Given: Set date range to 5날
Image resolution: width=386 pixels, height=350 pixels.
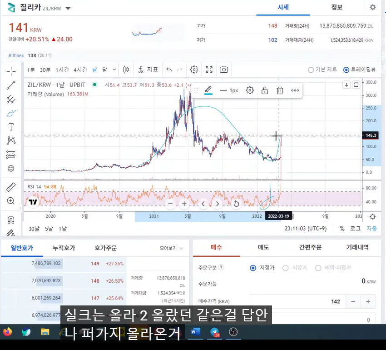Looking at the screenshot, I should click(x=49, y=229).
